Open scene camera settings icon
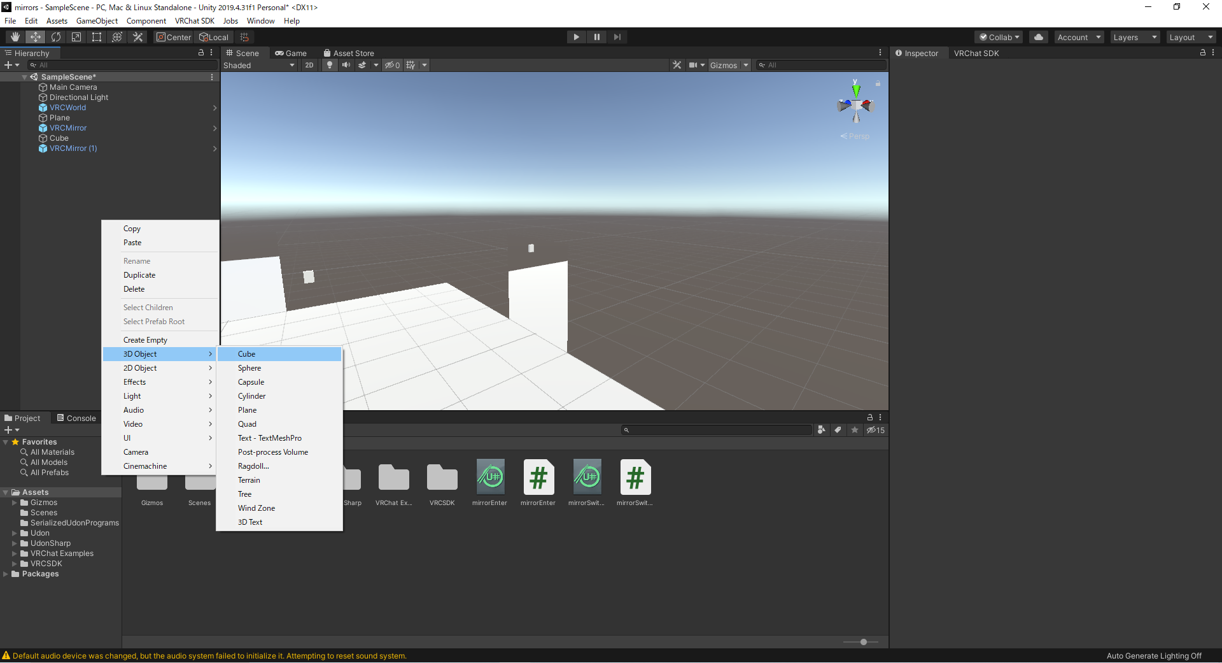Screen dimensions: 1222x663 pyautogui.click(x=693, y=65)
